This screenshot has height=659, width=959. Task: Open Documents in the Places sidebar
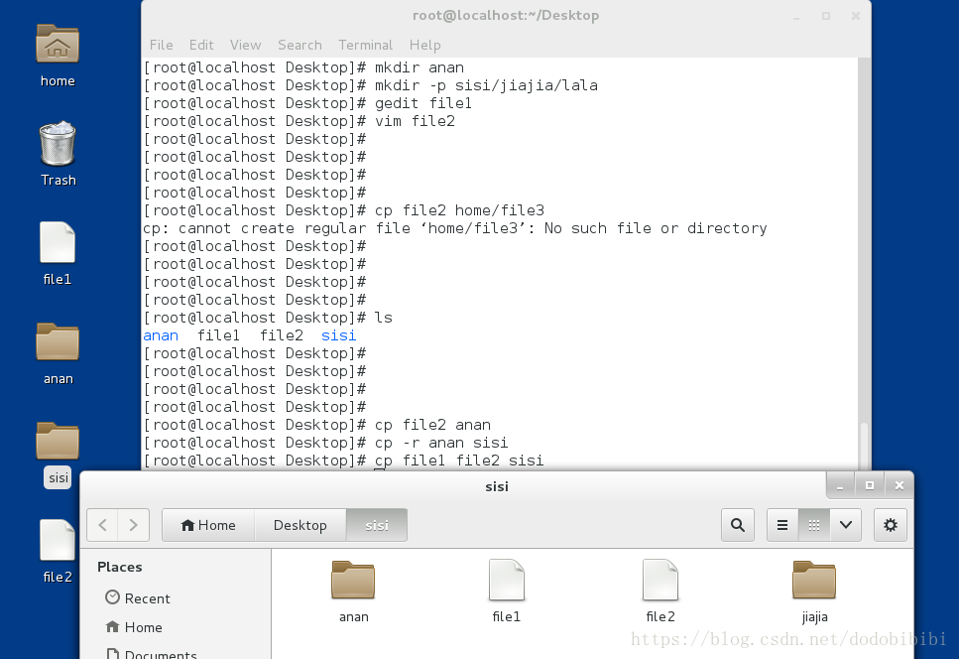click(x=151, y=653)
